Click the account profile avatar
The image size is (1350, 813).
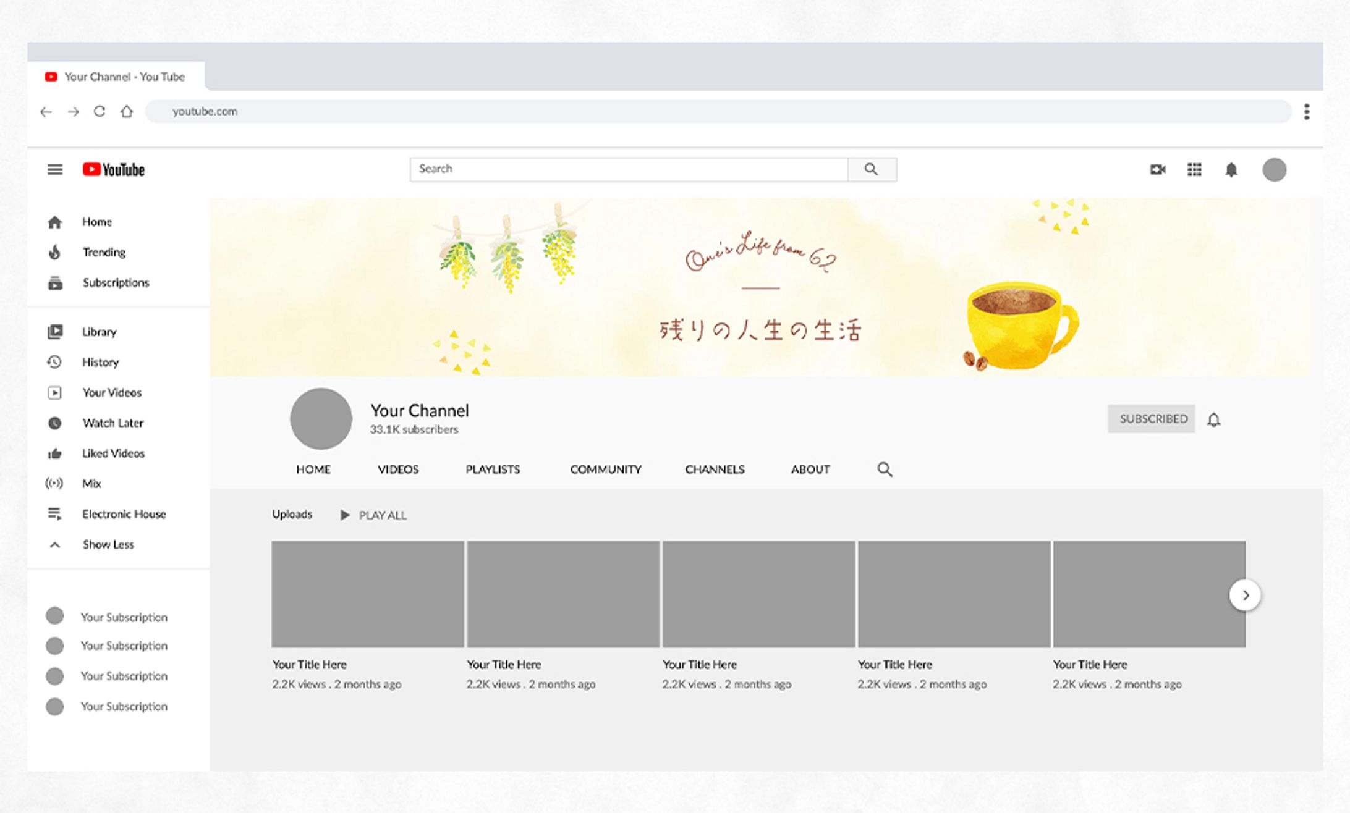(1275, 169)
